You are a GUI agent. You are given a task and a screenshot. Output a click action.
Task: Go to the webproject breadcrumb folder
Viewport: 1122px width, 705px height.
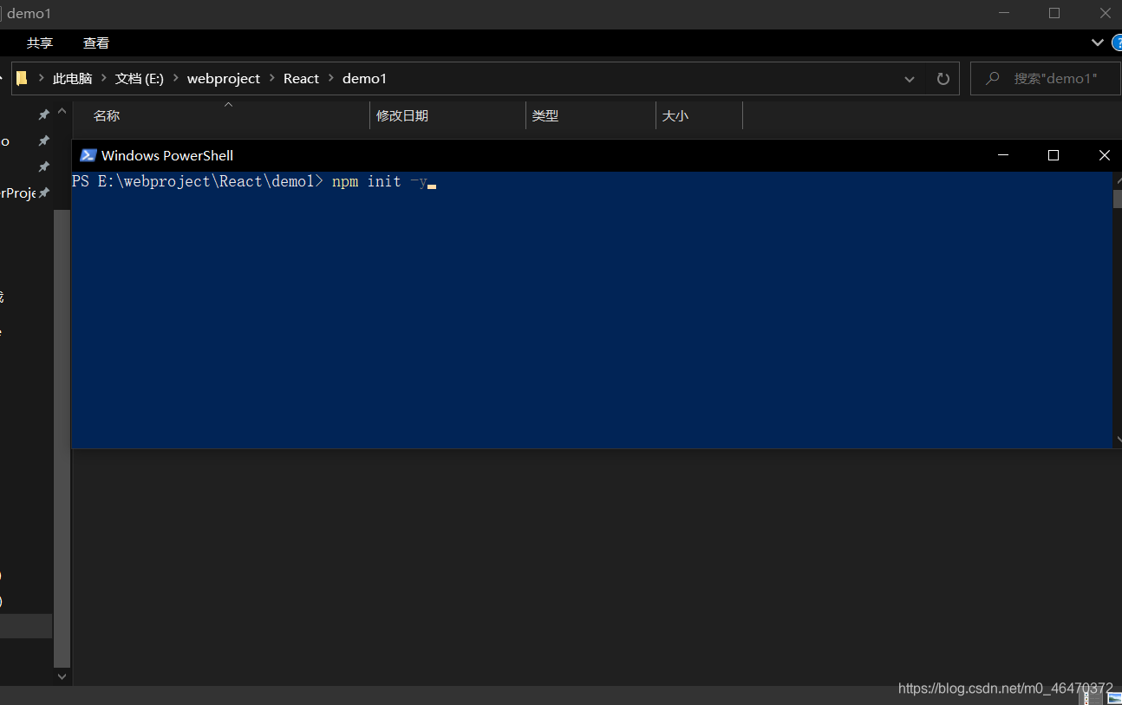coord(224,78)
